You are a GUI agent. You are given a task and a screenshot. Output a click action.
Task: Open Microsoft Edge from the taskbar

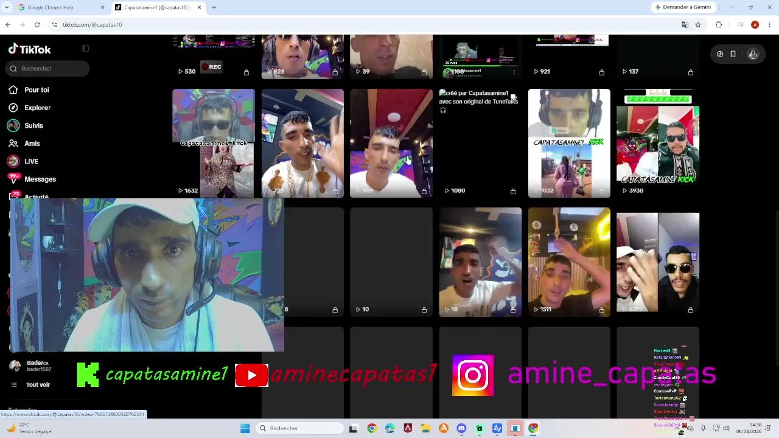pyautogui.click(x=389, y=428)
